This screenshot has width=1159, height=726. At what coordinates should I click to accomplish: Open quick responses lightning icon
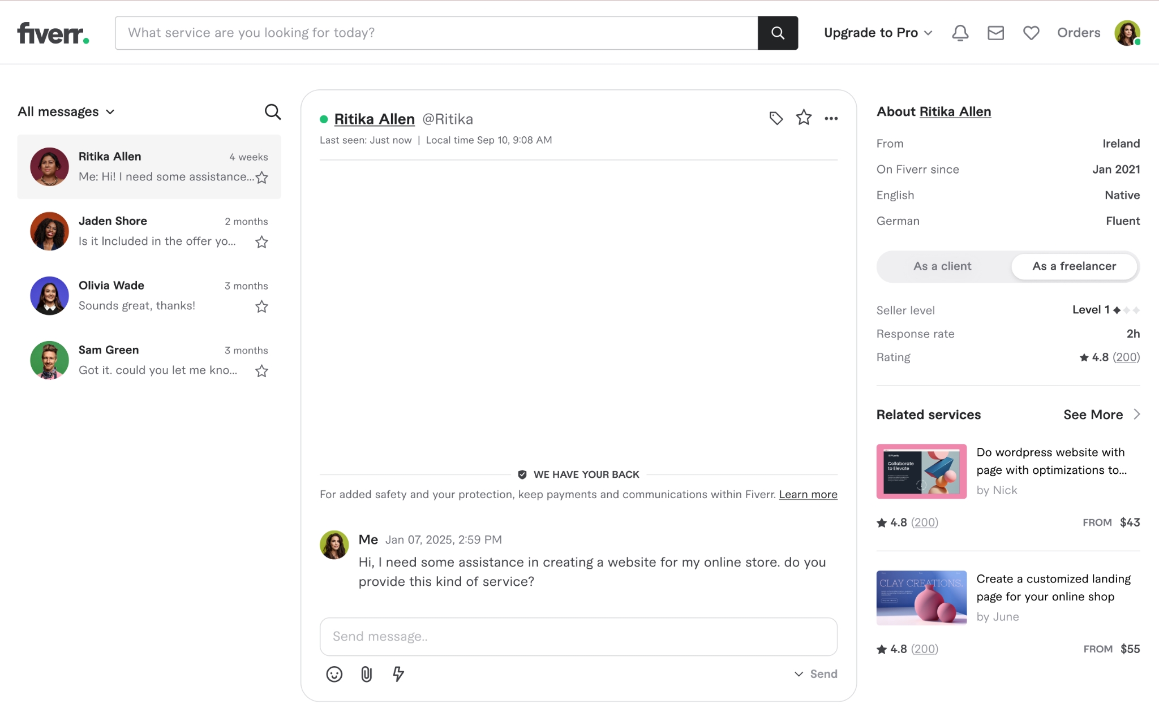pos(398,674)
